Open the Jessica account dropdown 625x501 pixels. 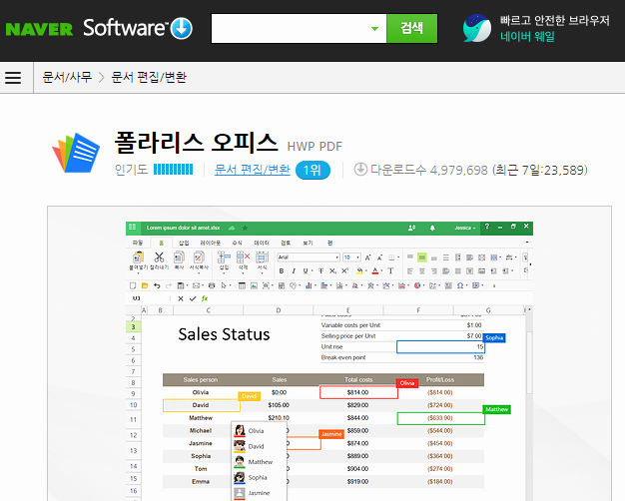465,228
